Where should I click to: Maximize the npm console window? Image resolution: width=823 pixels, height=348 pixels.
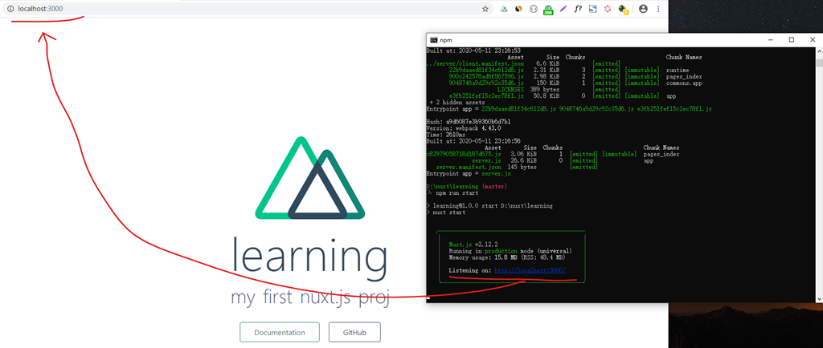pyautogui.click(x=792, y=40)
